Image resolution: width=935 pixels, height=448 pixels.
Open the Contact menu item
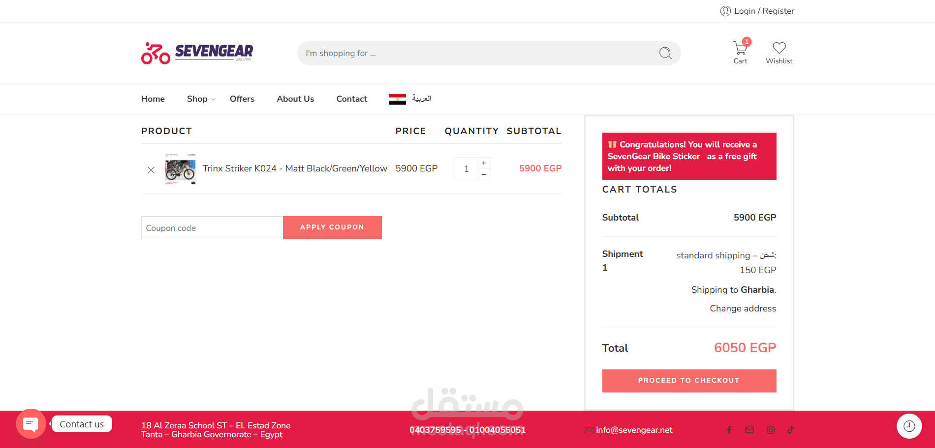(x=352, y=99)
